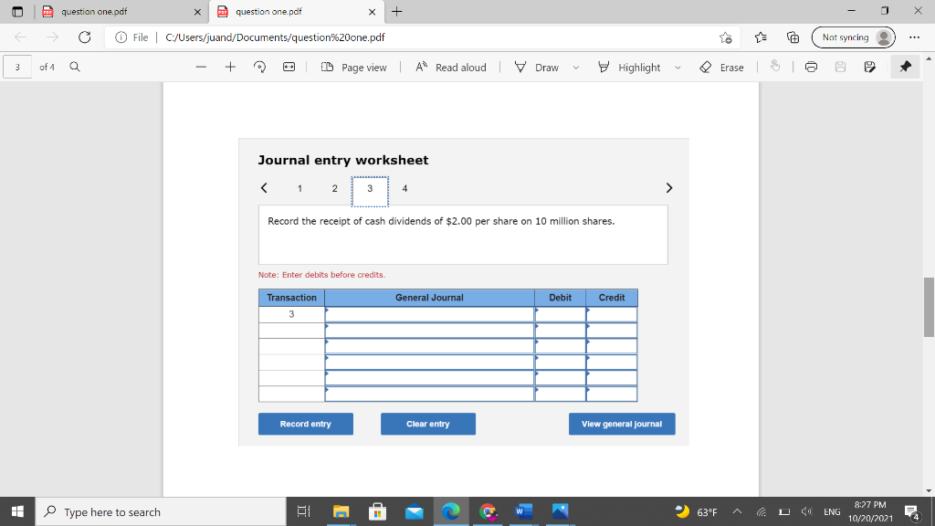This screenshot has width=935, height=526.
Task: Expand the Draw options dropdown
Action: tap(576, 68)
